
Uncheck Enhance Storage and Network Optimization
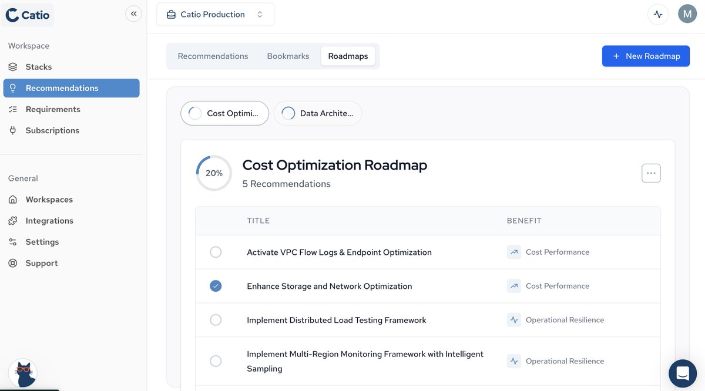click(216, 286)
